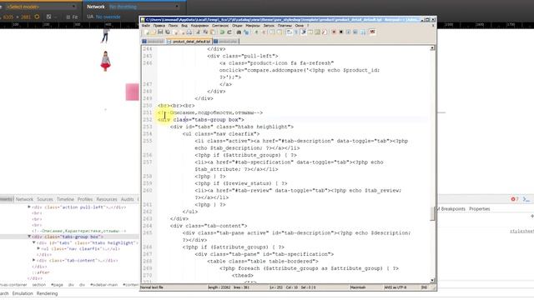Viewport: 534px width, 300px height.
Task: Open DevTools Network tab
Action: 24,199
